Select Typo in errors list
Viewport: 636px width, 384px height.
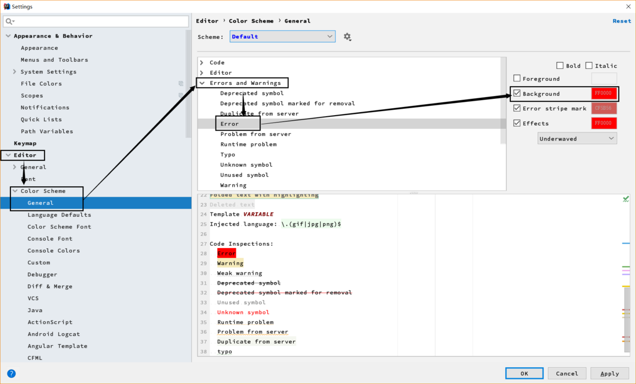pyautogui.click(x=228, y=154)
